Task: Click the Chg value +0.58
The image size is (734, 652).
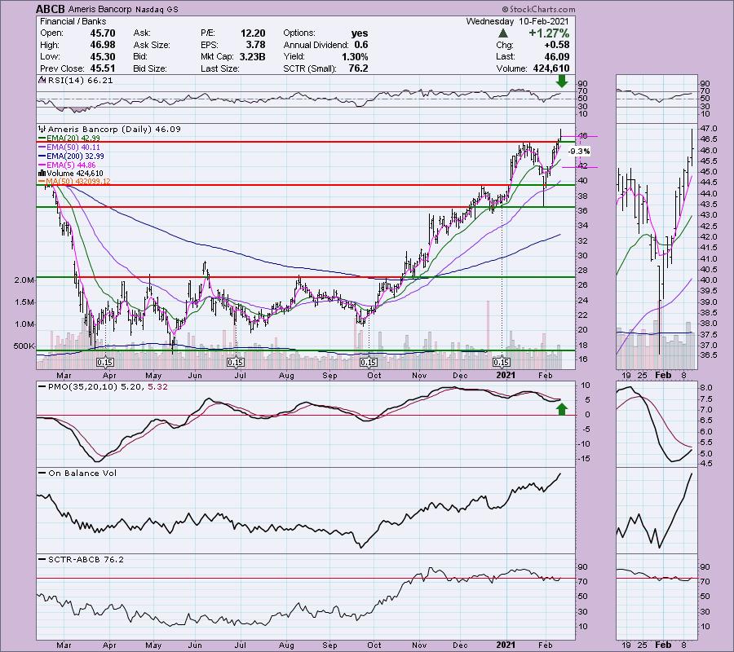Action: tap(556, 45)
